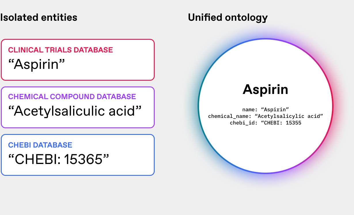This screenshot has height=215, width=354.
Task: Select the name: "Aspirin" property line
Action: click(265, 109)
